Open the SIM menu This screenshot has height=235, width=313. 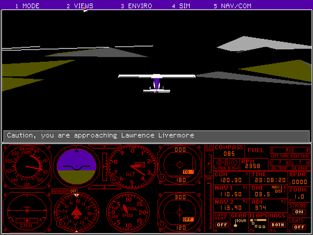click(181, 6)
